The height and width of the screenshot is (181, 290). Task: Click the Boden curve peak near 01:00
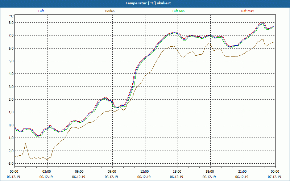point(25,144)
